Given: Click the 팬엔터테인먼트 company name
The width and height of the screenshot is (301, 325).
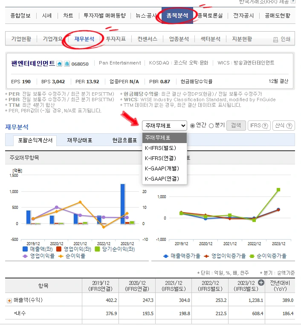Looking at the screenshot, I should (x=33, y=64).
